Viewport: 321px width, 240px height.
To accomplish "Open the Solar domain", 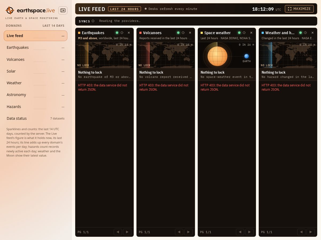I will coord(36,71).
